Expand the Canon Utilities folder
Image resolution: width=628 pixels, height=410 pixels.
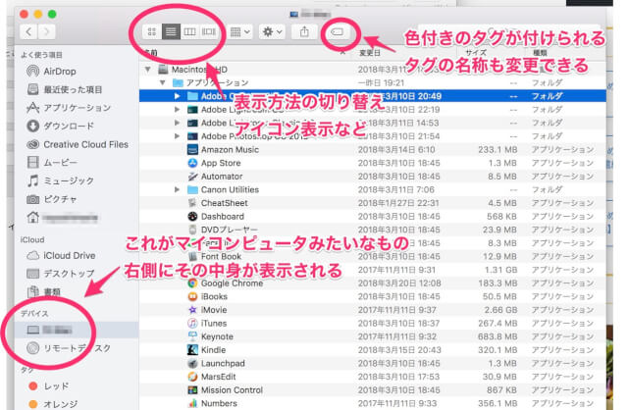click(x=177, y=189)
